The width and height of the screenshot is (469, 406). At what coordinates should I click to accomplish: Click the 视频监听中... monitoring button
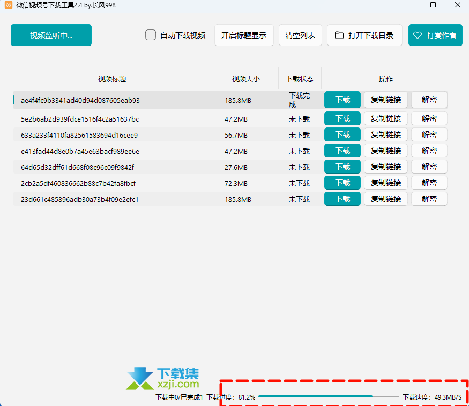tap(51, 35)
